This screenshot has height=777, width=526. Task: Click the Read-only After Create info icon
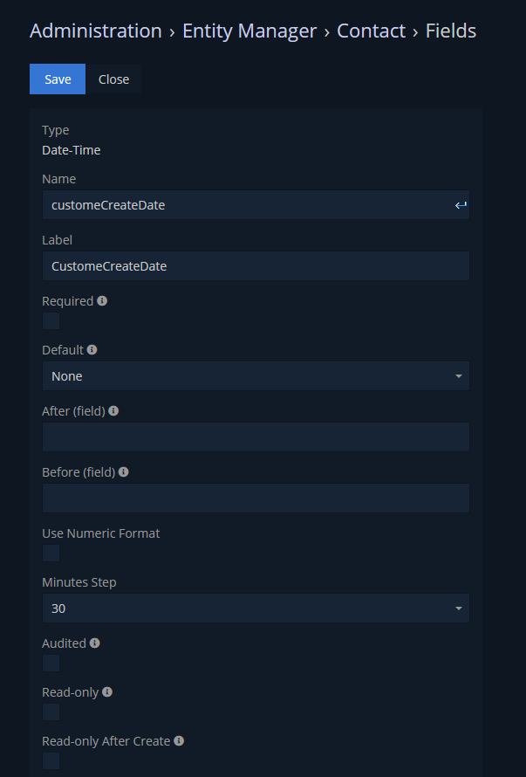point(179,740)
